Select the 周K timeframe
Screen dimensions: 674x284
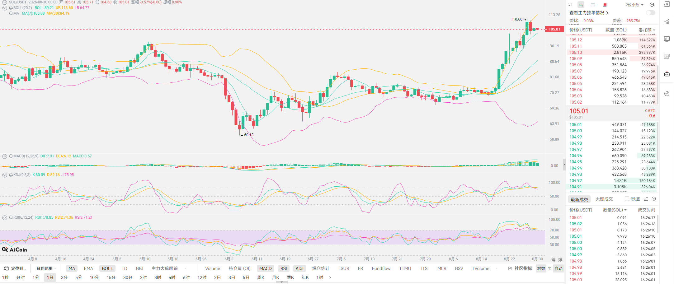(261, 277)
